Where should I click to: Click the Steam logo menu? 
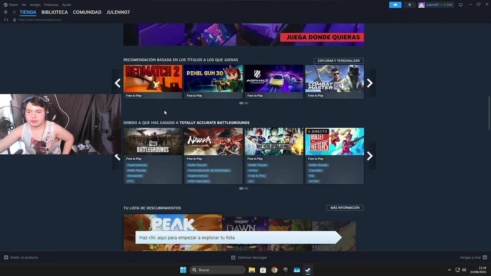pos(5,5)
